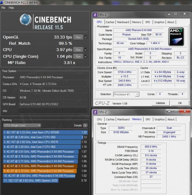Viewport: 192px width, 195px height.
Task: Switch to CPU tab in lower CPU-Z window
Action: [99, 119]
